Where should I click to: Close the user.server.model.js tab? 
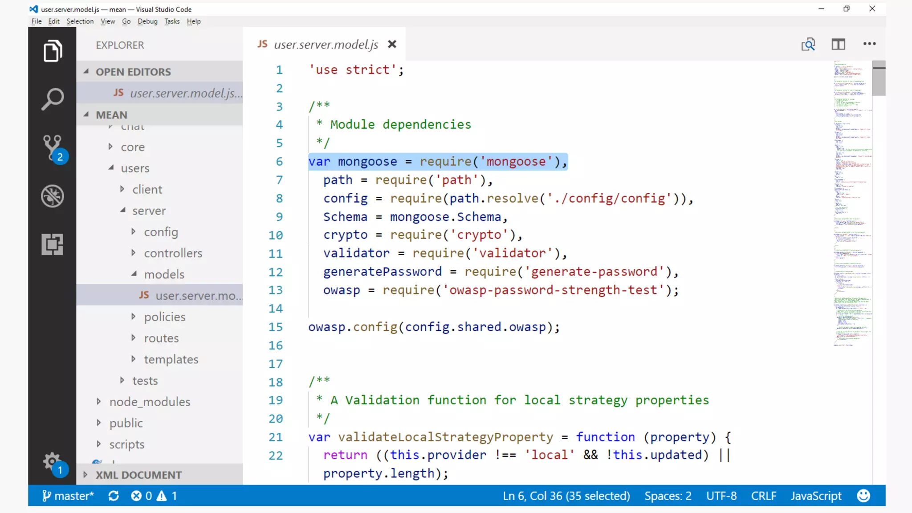pos(392,44)
